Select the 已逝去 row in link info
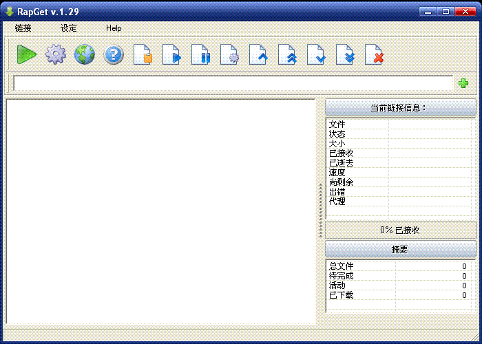 point(399,163)
